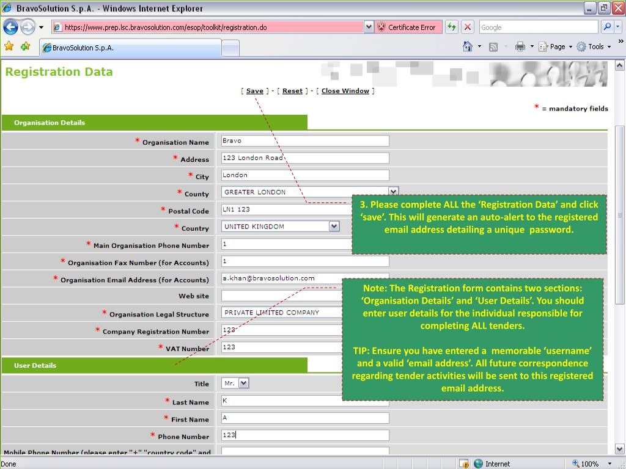Screen dimensions: 626x469
Task: Open Organisation Legal Structure dropdown
Action: [x=281, y=313]
